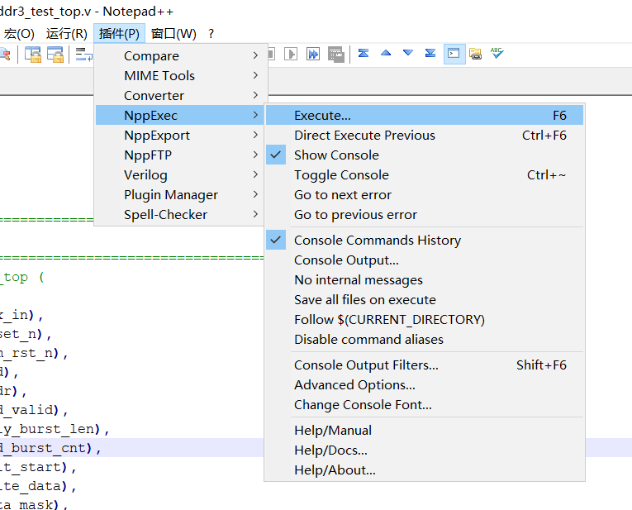Open Advanced Options... dialog
632x510 pixels.
pyautogui.click(x=354, y=385)
